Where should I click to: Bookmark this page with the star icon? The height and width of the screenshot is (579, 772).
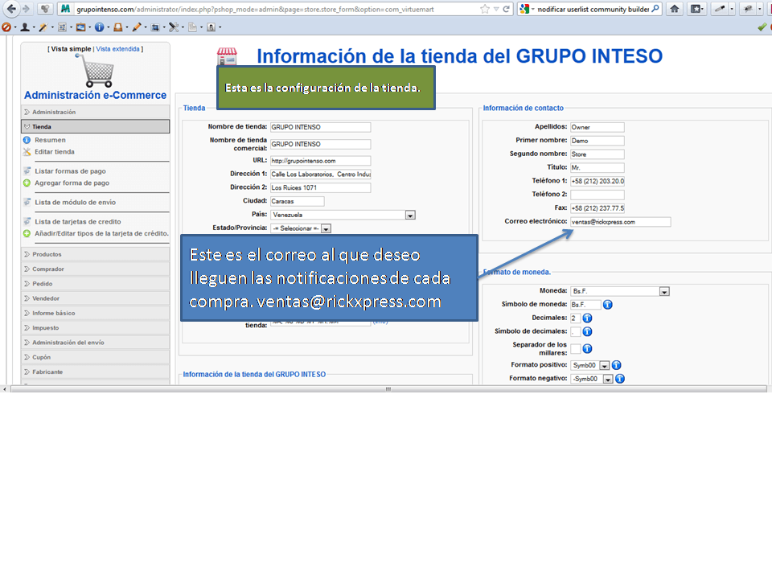[x=484, y=9]
